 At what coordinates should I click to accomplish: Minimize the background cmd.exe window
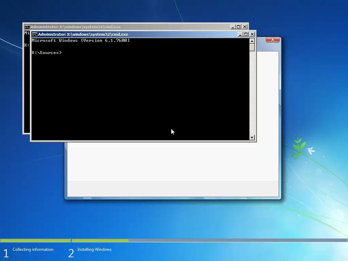point(232,27)
